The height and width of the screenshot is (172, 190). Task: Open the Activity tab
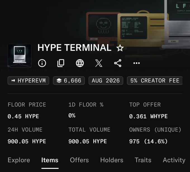174,160
